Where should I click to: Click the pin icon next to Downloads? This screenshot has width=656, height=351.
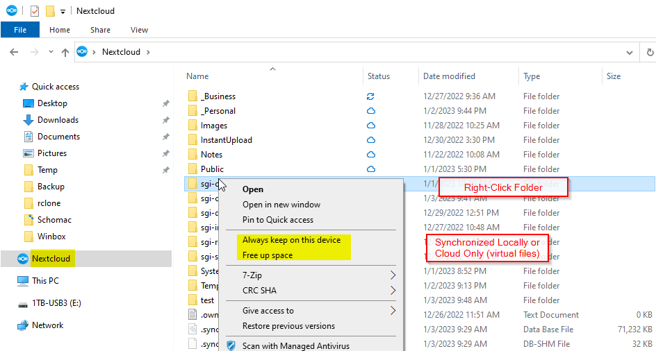[165, 120]
